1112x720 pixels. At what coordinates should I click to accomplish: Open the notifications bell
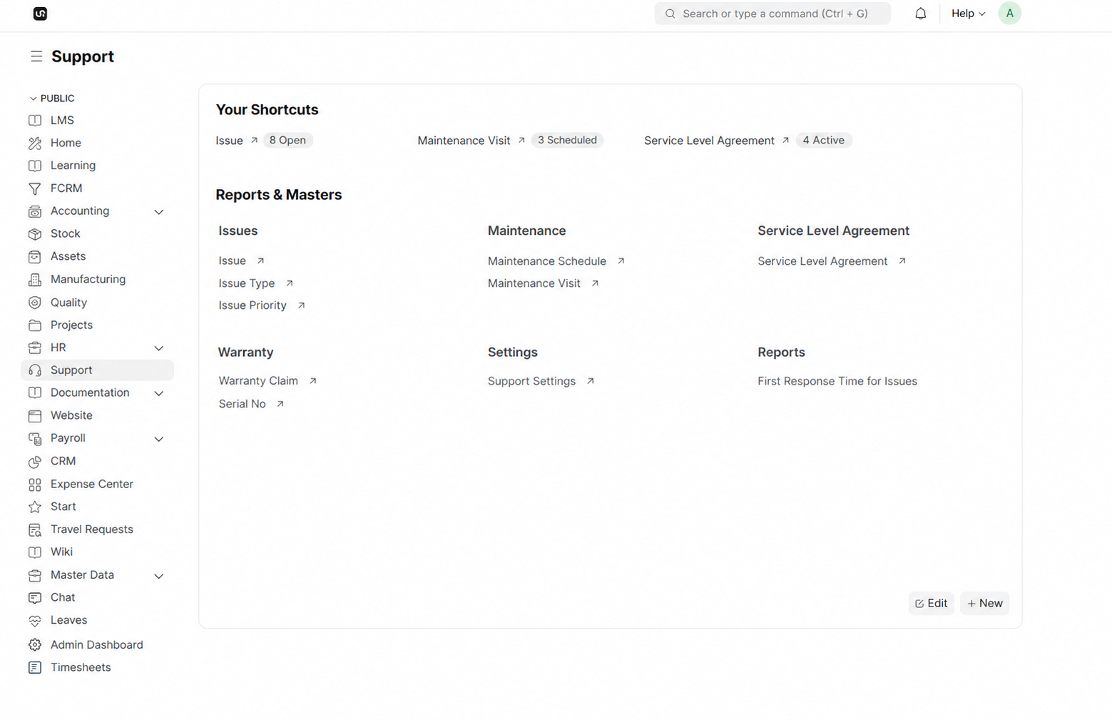click(921, 14)
